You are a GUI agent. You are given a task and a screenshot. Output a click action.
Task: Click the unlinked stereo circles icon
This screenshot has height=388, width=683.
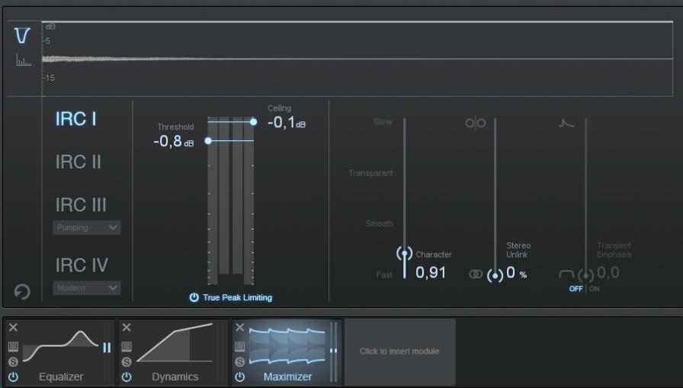tap(475, 123)
